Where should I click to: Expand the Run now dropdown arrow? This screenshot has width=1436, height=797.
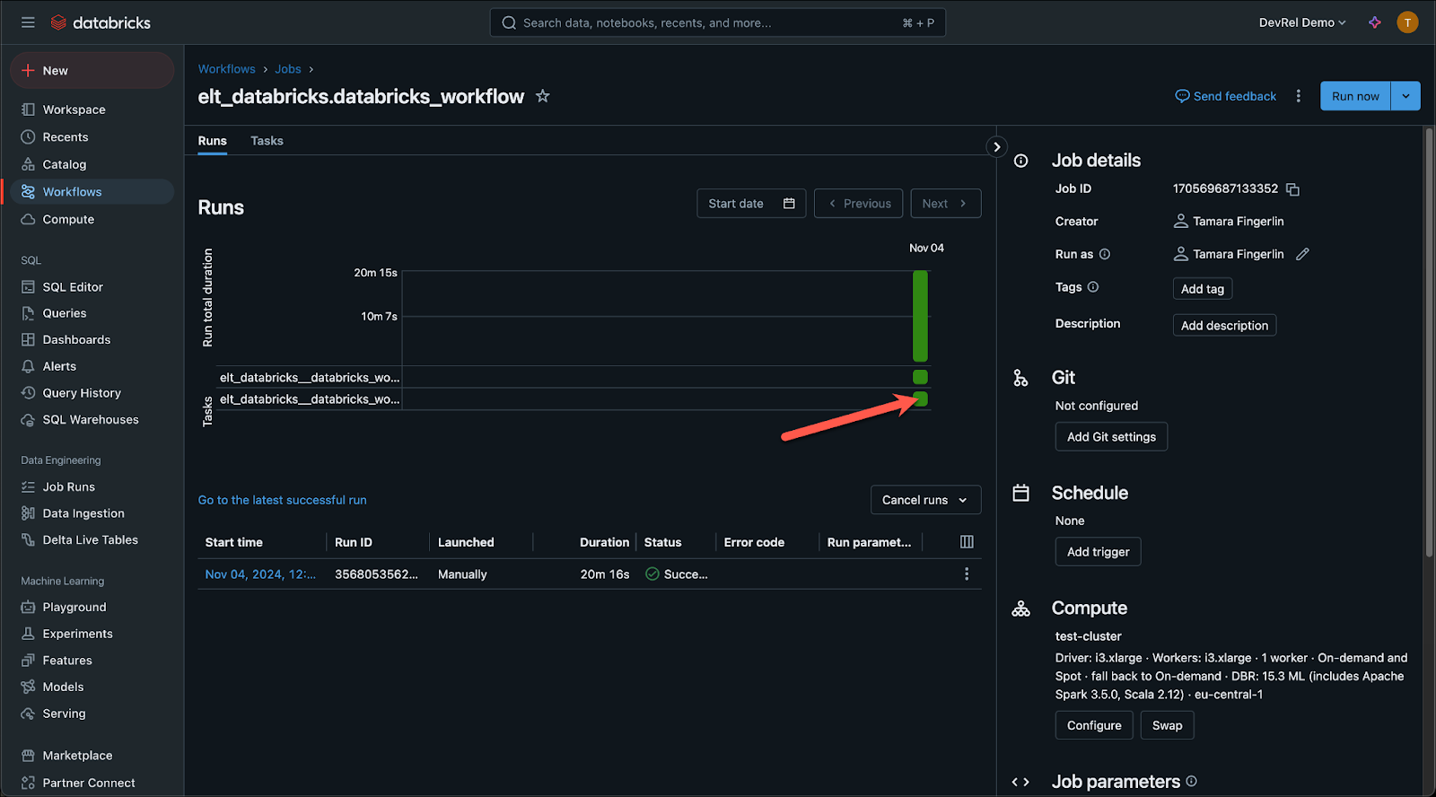point(1405,96)
